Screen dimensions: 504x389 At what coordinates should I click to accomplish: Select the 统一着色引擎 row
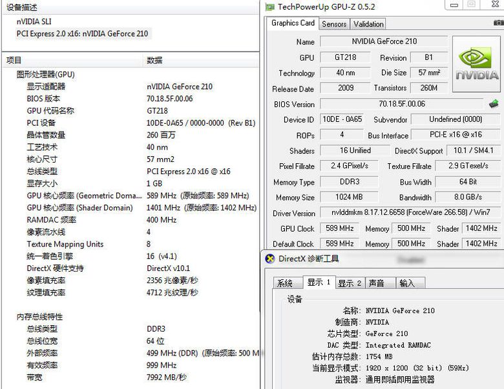pyautogui.click(x=131, y=256)
